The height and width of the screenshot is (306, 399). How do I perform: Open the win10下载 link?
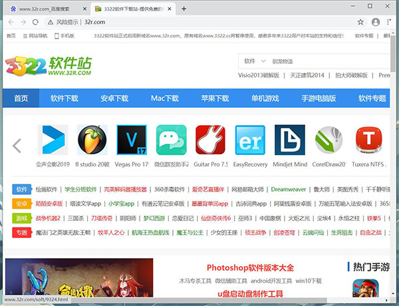(x=309, y=281)
